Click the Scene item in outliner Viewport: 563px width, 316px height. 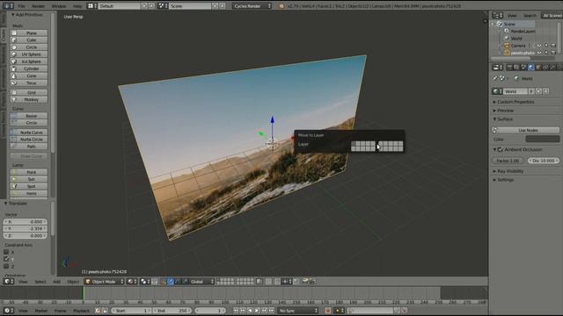coord(509,24)
